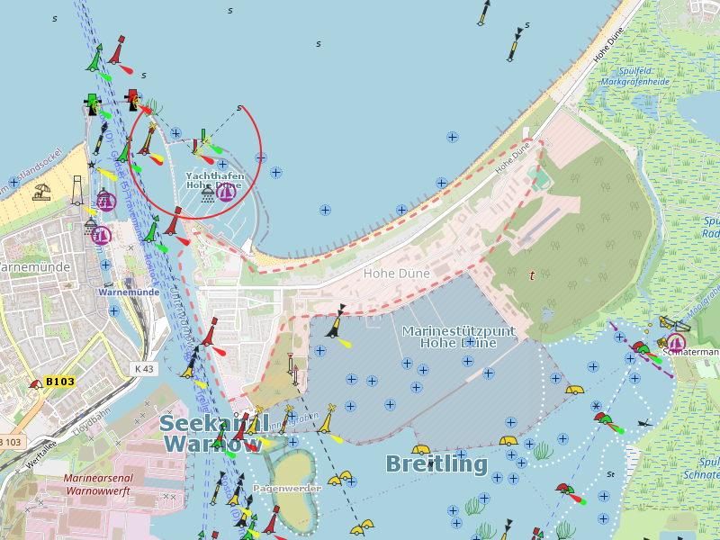Viewport: 720px width, 540px height.
Task: Click the red buoy at the top of the fairway
Action: coord(117,50)
